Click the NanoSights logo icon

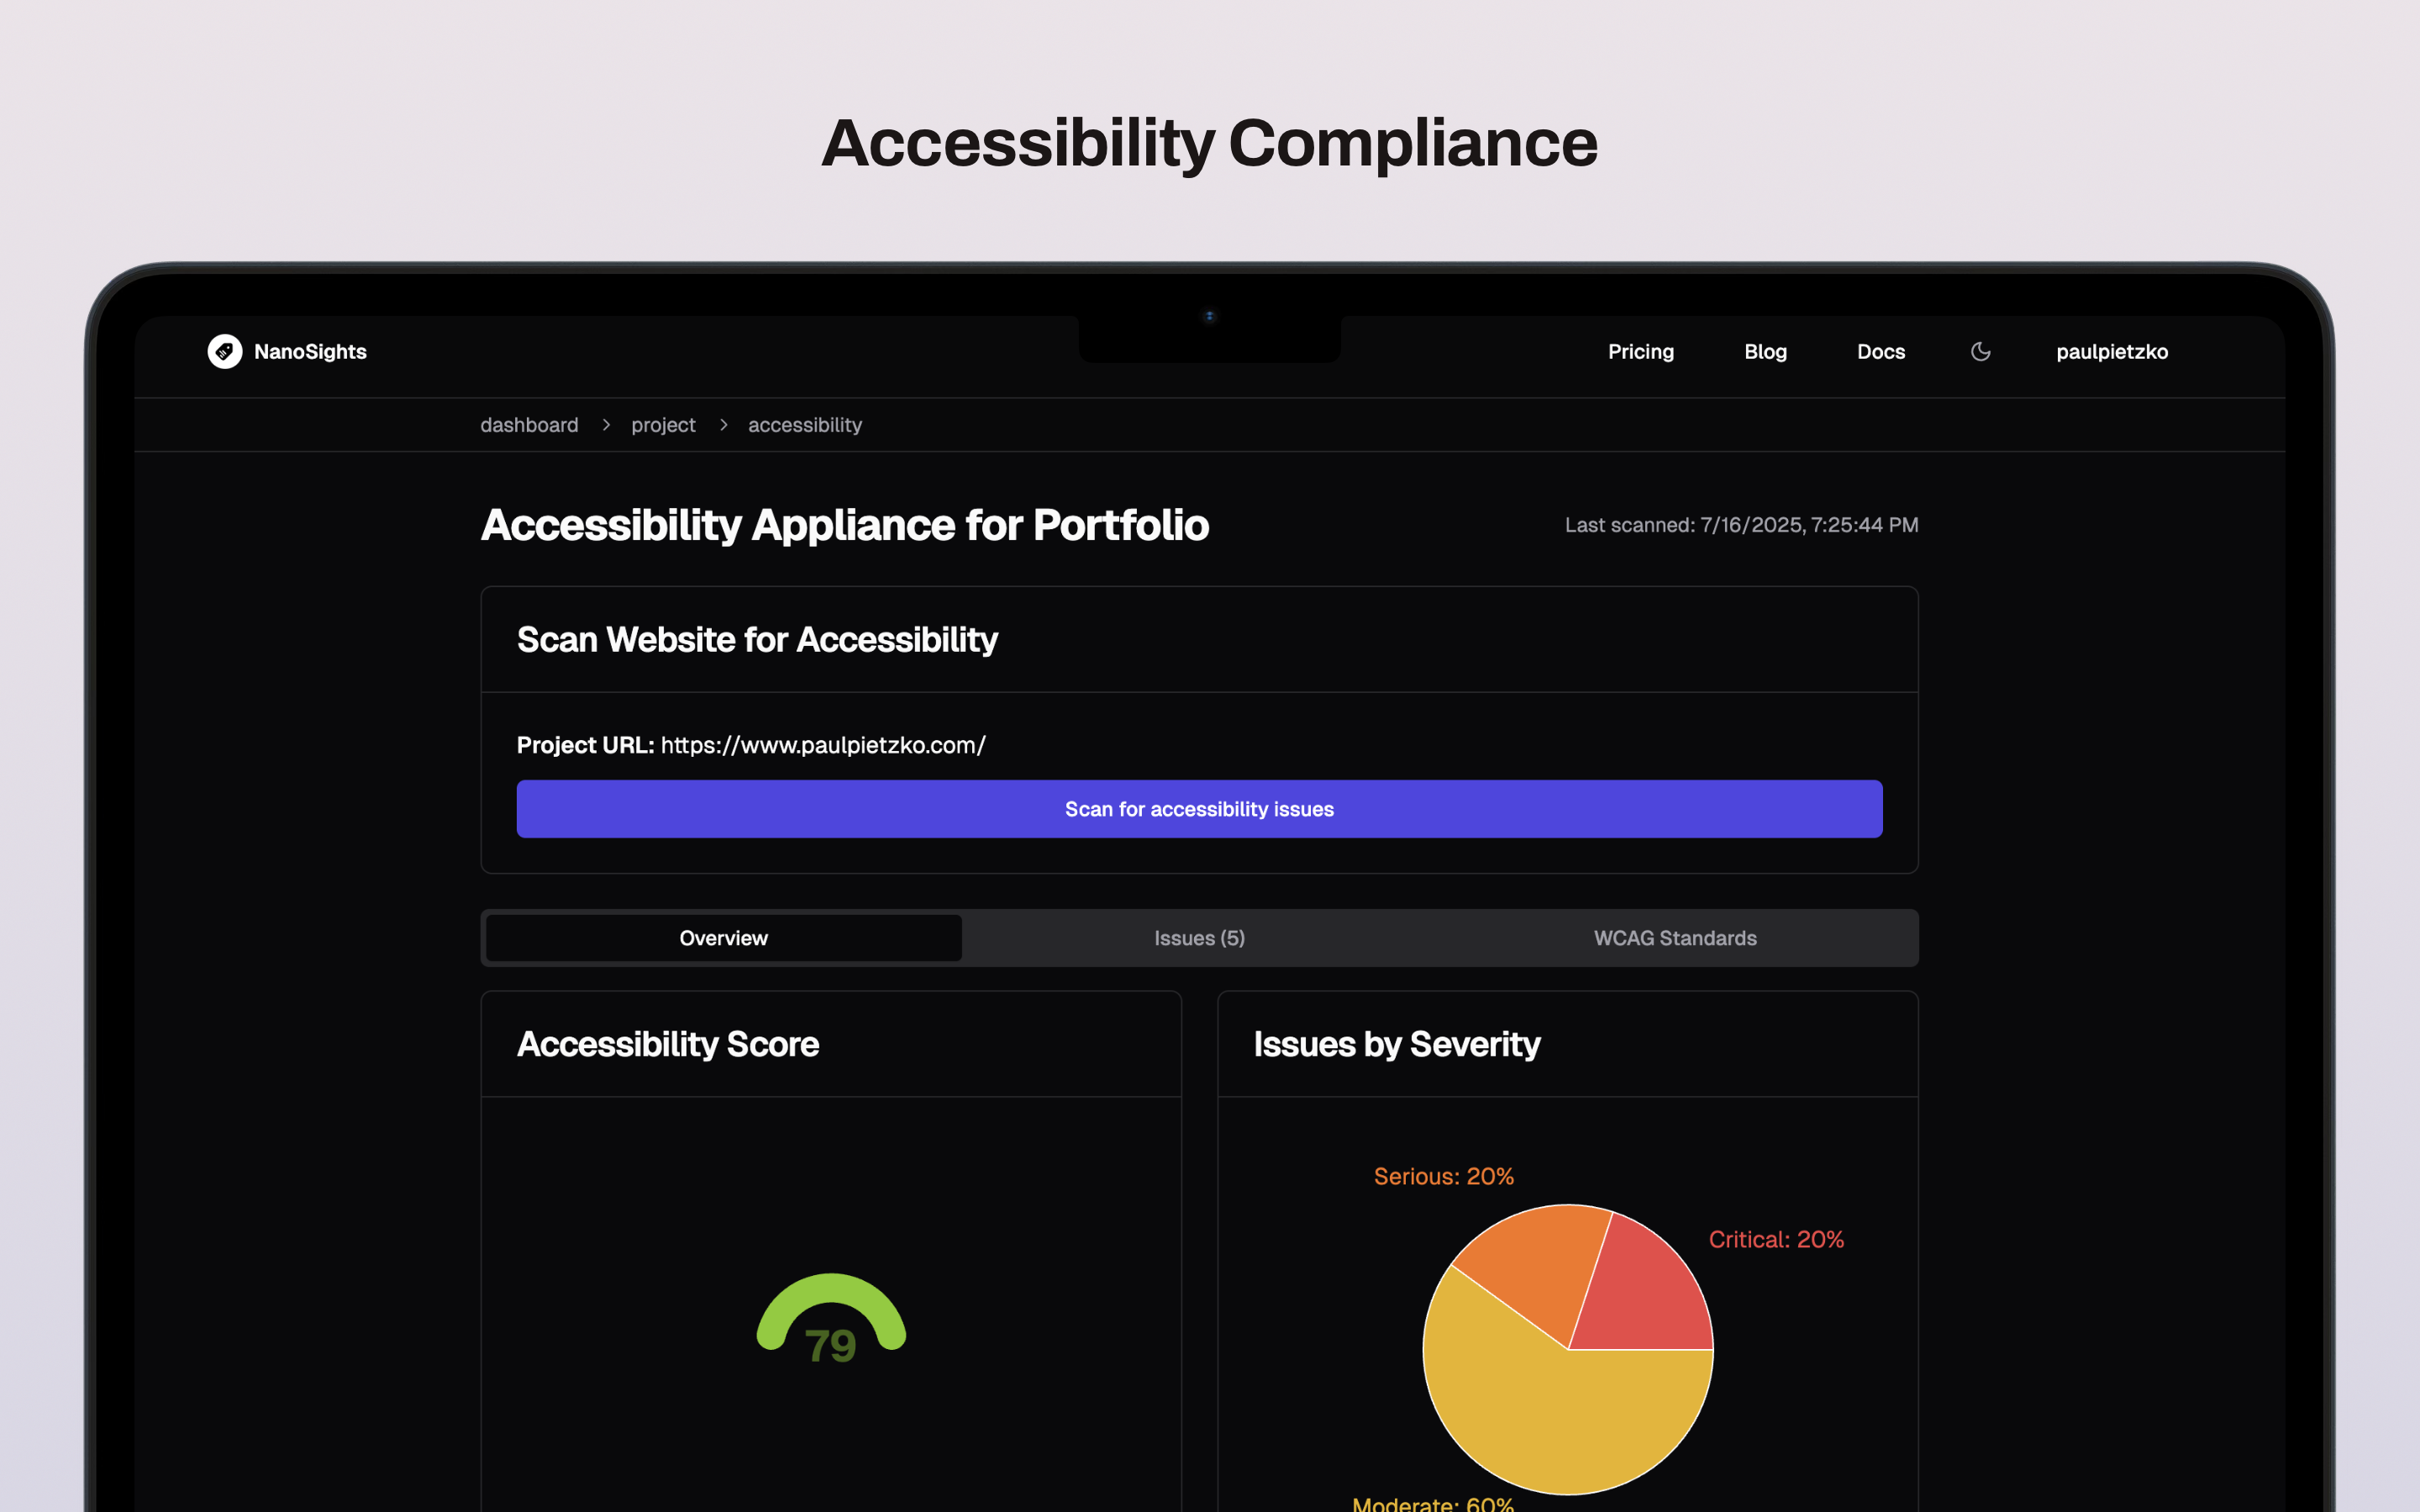click(225, 352)
